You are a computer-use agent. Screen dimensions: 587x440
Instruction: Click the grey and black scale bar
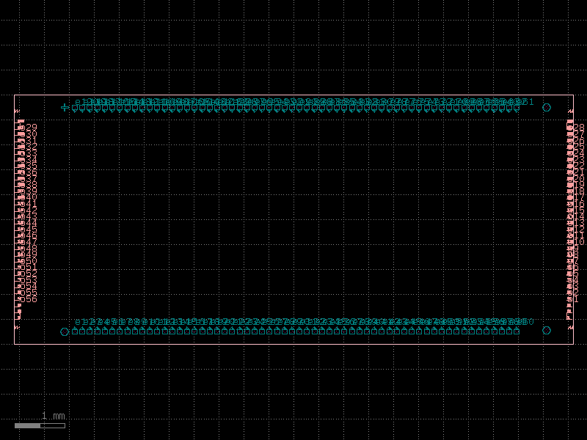tap(40, 425)
